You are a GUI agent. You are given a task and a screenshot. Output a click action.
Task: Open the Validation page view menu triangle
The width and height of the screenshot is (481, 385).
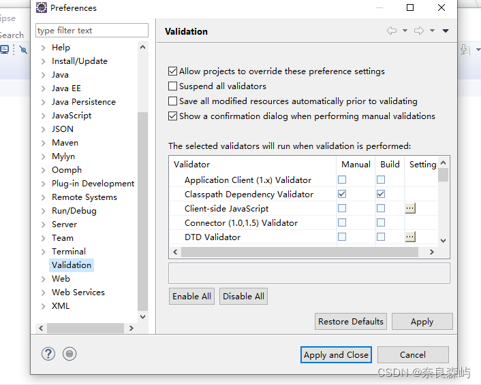pyautogui.click(x=446, y=31)
